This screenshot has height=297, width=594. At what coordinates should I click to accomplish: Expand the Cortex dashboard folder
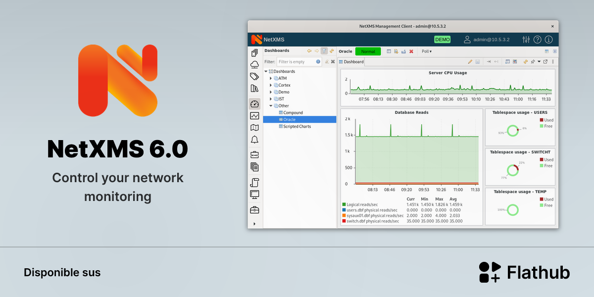click(x=271, y=85)
